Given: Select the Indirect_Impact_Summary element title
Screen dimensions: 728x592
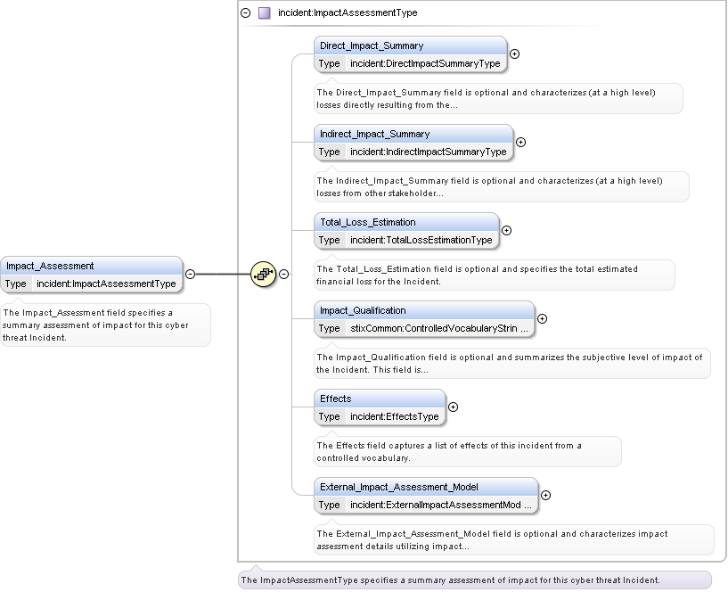Looking at the screenshot, I should 374,134.
